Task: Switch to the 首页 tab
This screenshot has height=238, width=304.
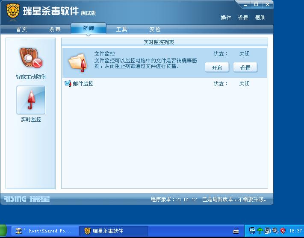Action: (21, 29)
